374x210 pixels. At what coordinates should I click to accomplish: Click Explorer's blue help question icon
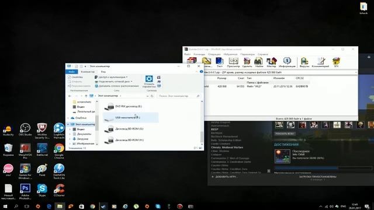coord(201,71)
